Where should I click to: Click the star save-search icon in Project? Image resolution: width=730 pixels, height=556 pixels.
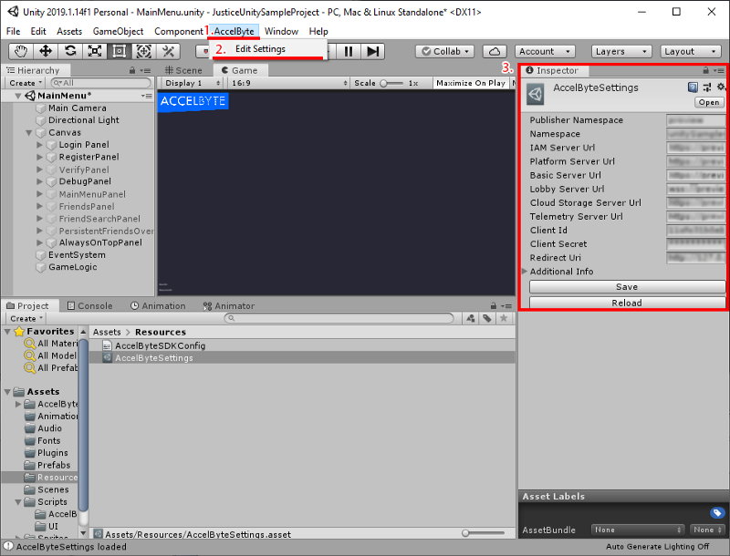point(504,318)
